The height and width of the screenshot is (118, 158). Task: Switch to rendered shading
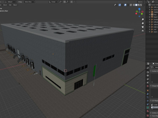141,5
